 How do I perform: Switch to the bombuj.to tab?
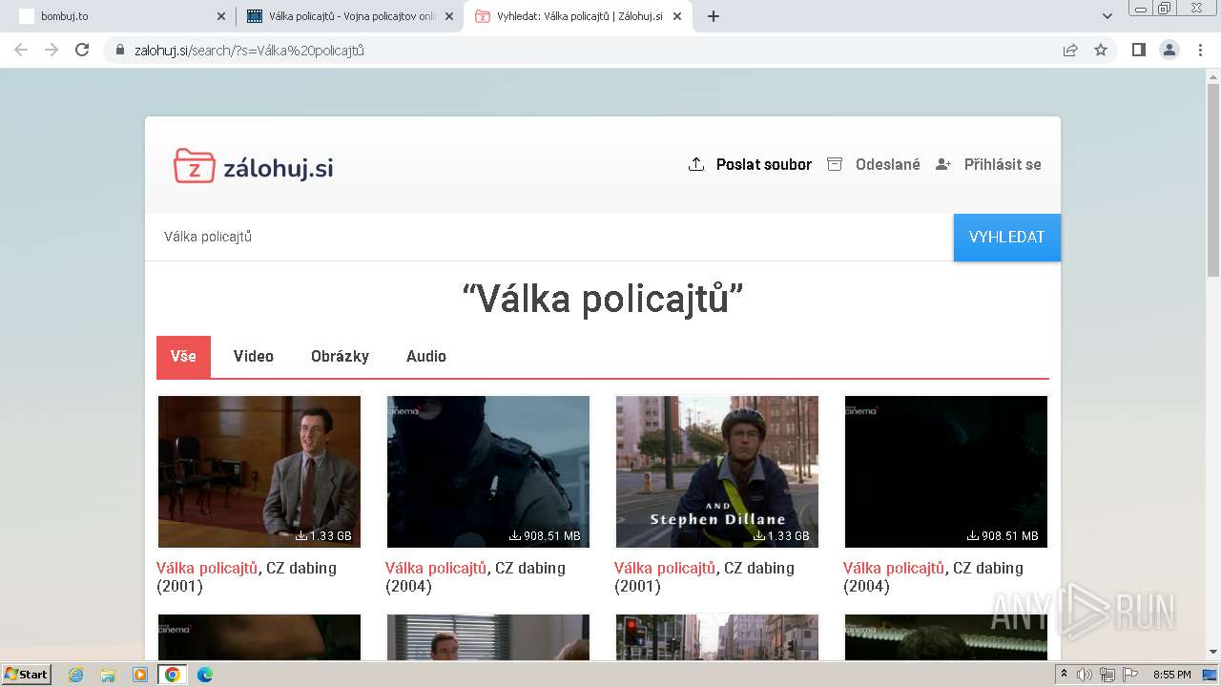coord(121,16)
